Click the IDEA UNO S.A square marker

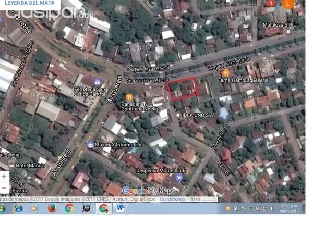178,115
